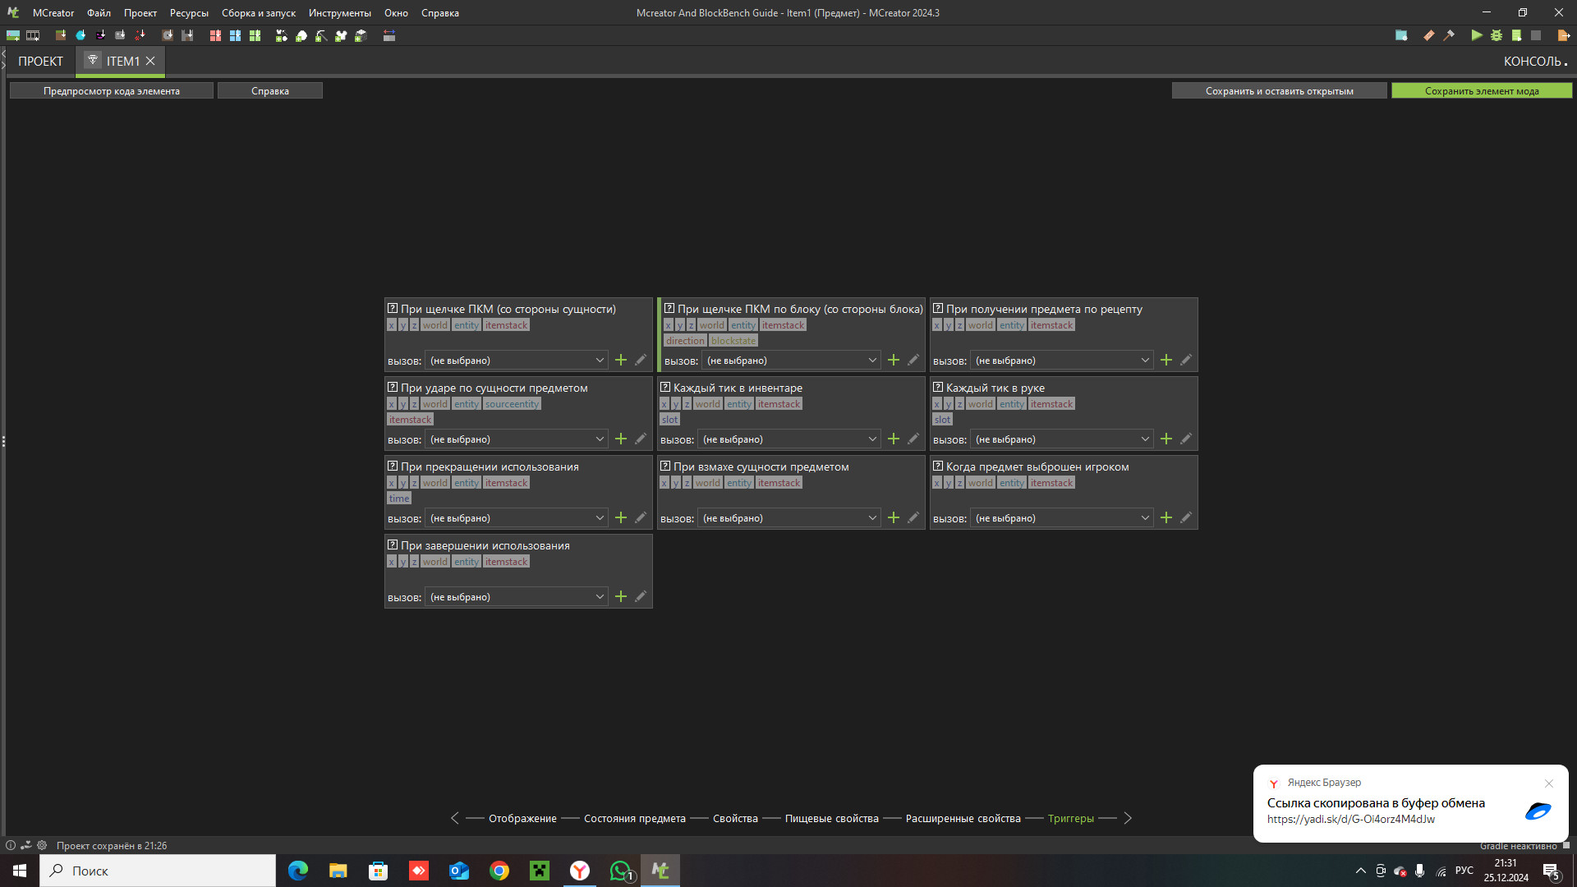Click the orange export mod file icon

1563,35
